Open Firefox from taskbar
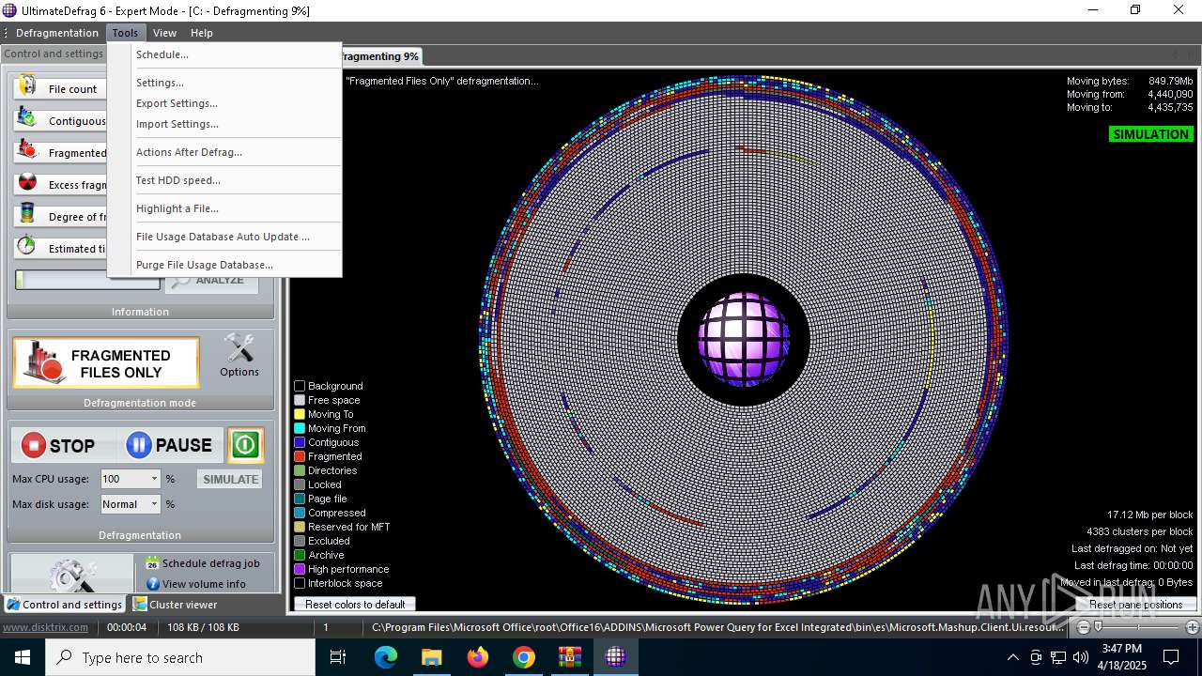This screenshot has width=1202, height=676. [x=478, y=657]
